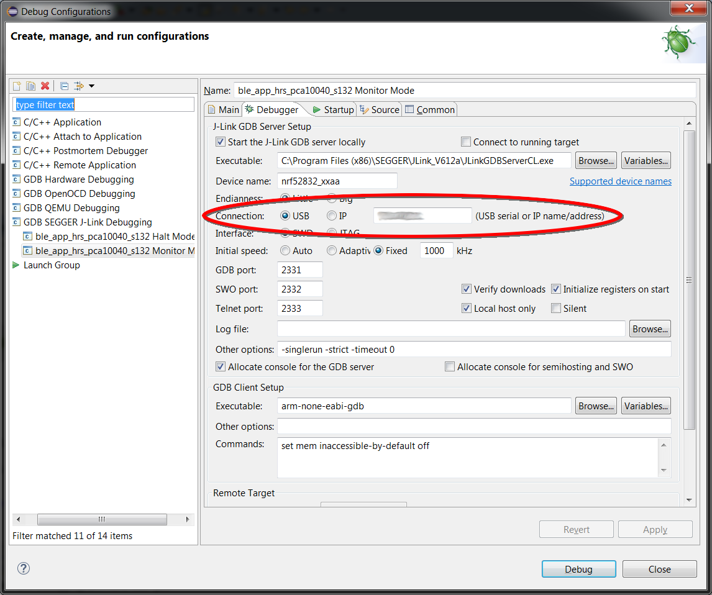
Task: Browse for J-Link GDB server executable
Action: point(596,161)
